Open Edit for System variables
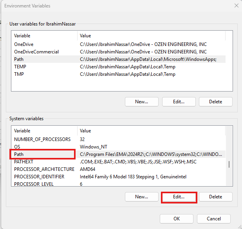 tap(179, 196)
